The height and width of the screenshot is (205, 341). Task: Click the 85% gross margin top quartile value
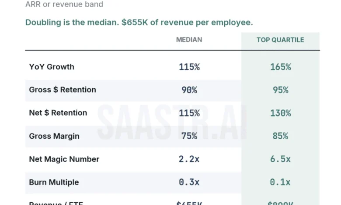pos(281,136)
